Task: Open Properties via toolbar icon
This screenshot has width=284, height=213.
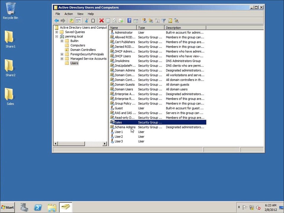Action: pyautogui.click(x=108, y=21)
